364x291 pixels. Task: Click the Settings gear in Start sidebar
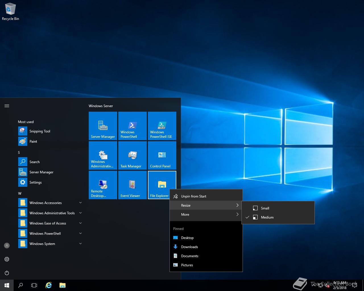[7, 259]
